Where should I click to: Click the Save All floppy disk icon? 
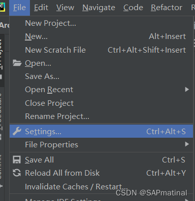coord(17,159)
